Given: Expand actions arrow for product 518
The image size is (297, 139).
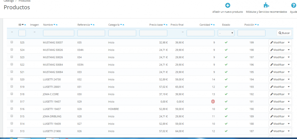Looking at the screenshot, I should coord(289,94).
